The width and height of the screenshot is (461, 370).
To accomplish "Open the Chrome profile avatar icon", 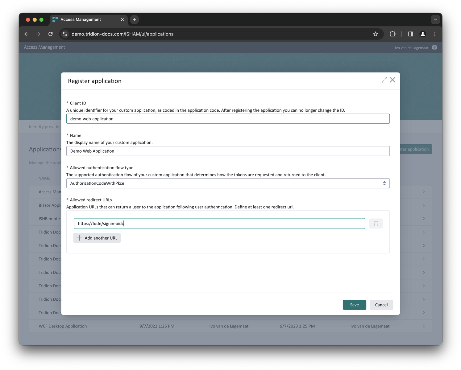I will point(423,34).
